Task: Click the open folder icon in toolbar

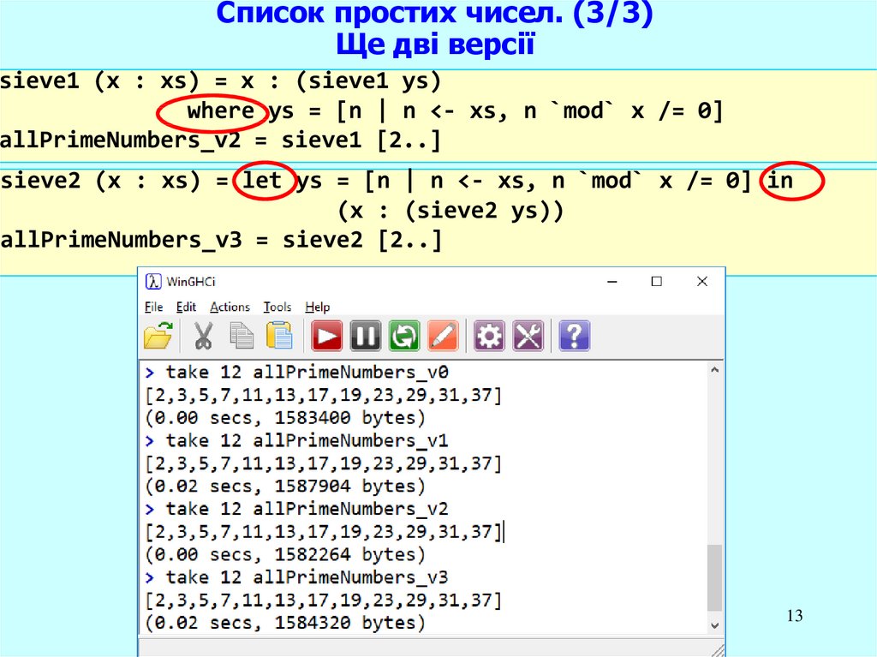Action: pyautogui.click(x=158, y=336)
